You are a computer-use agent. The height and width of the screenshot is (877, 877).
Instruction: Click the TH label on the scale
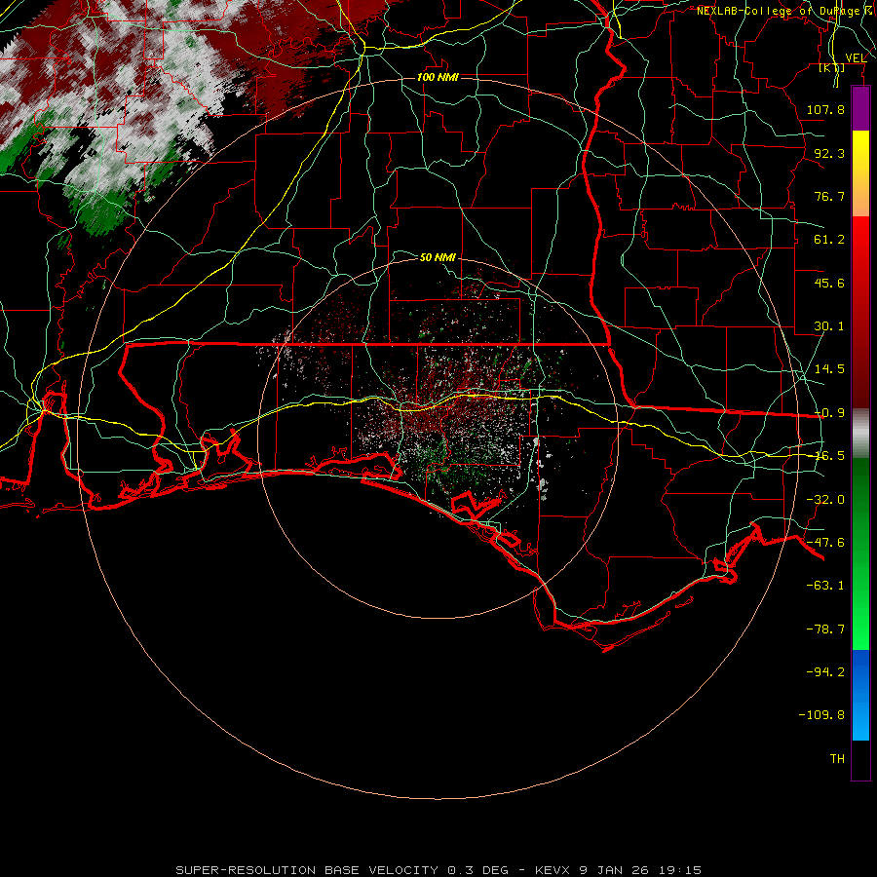pyautogui.click(x=837, y=759)
